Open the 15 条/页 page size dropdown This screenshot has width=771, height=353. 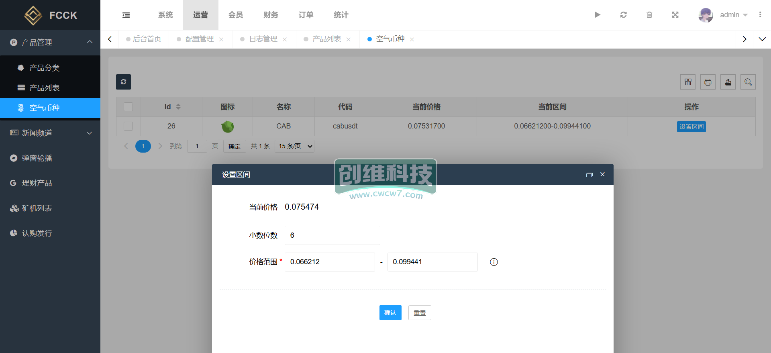[294, 146]
